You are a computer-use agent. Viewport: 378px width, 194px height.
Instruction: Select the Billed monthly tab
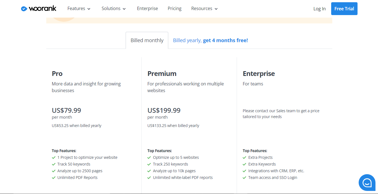pos(147,40)
